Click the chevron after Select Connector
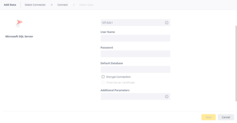The image size is (237, 123). click(x=52, y=5)
